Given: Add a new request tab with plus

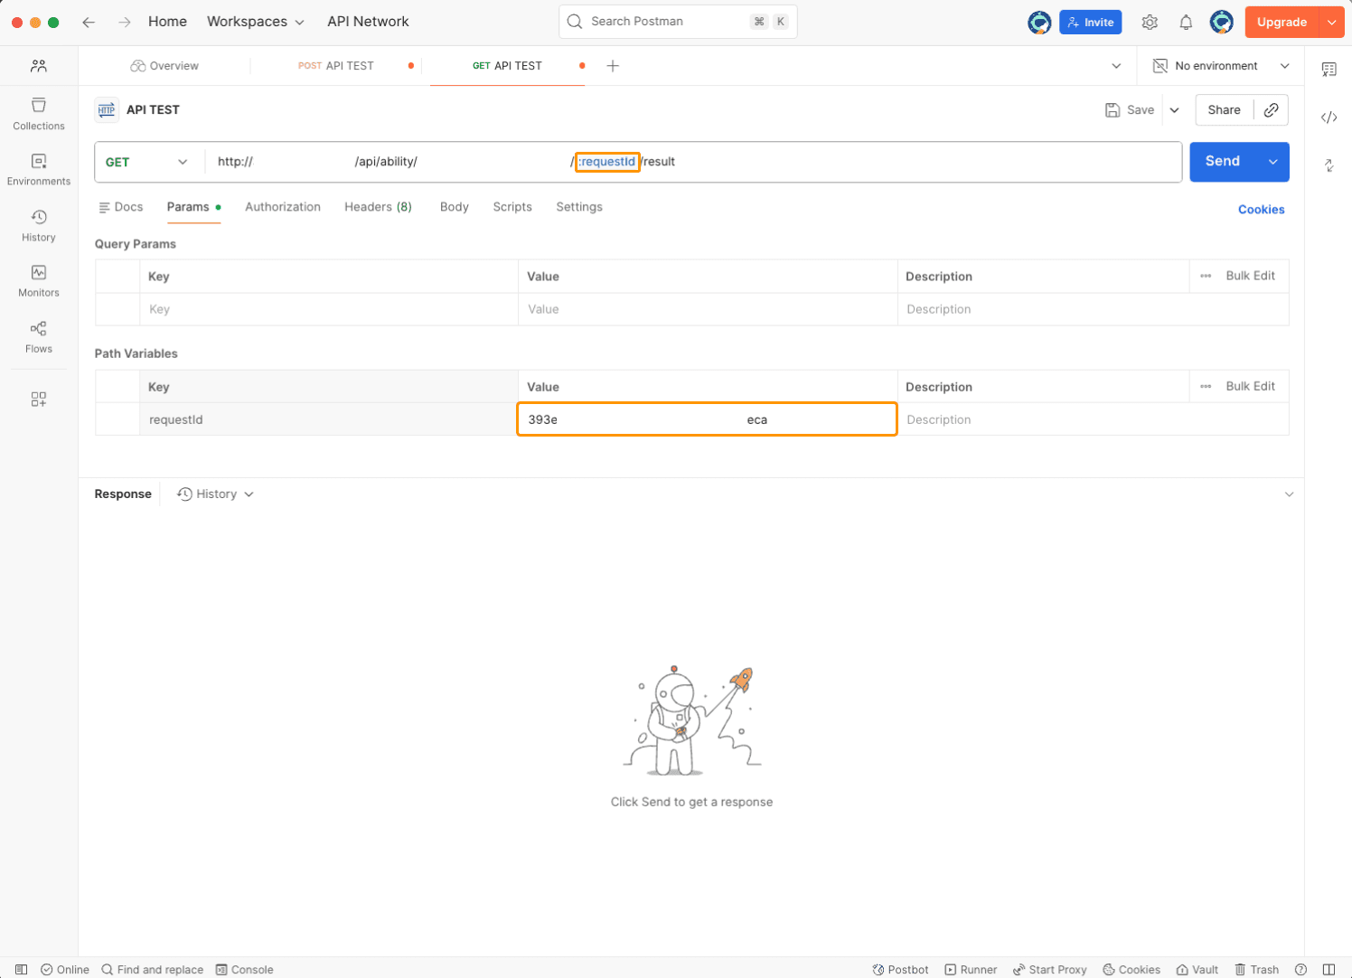Looking at the screenshot, I should click(613, 66).
